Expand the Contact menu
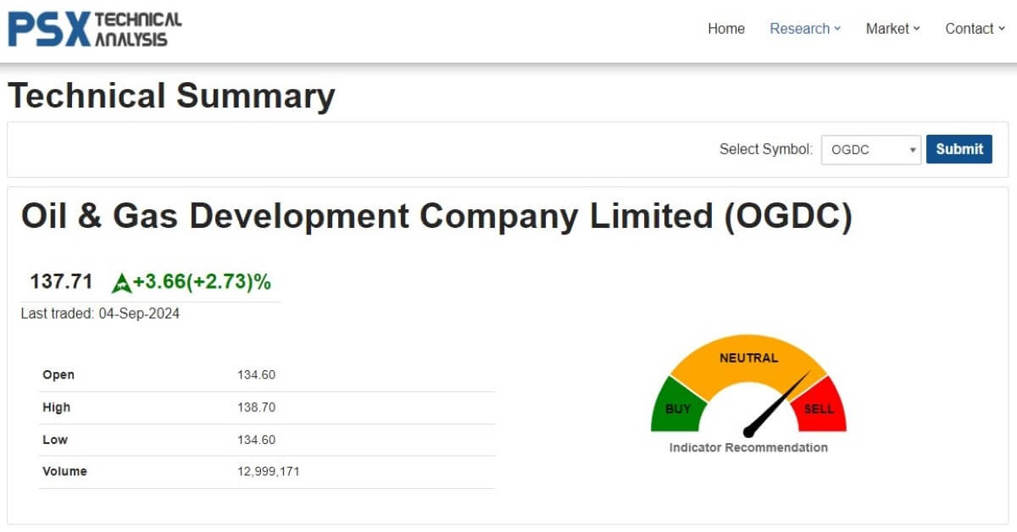 tap(975, 29)
